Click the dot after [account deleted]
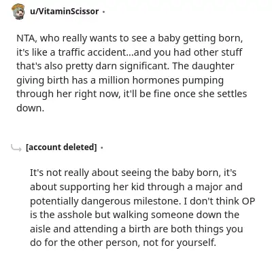This screenshot has height=267, width=272. [102, 148]
